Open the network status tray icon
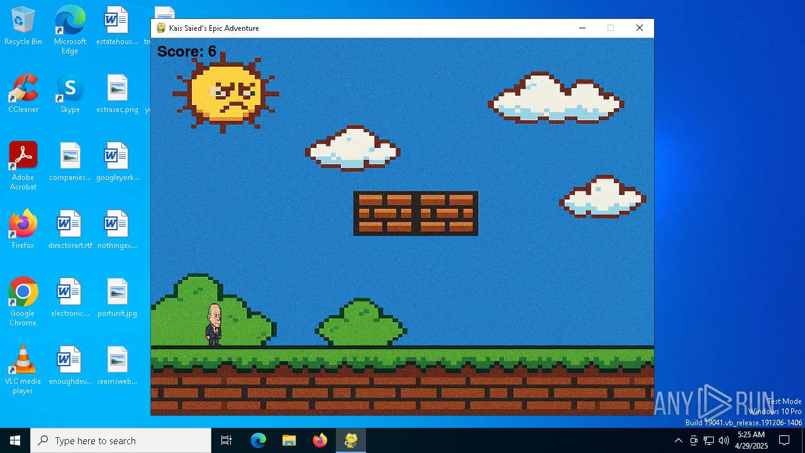 click(709, 440)
